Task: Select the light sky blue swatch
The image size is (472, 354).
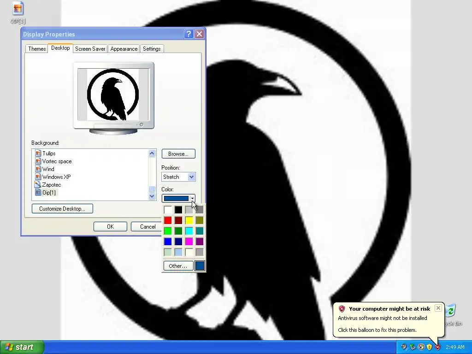Action: point(178,252)
